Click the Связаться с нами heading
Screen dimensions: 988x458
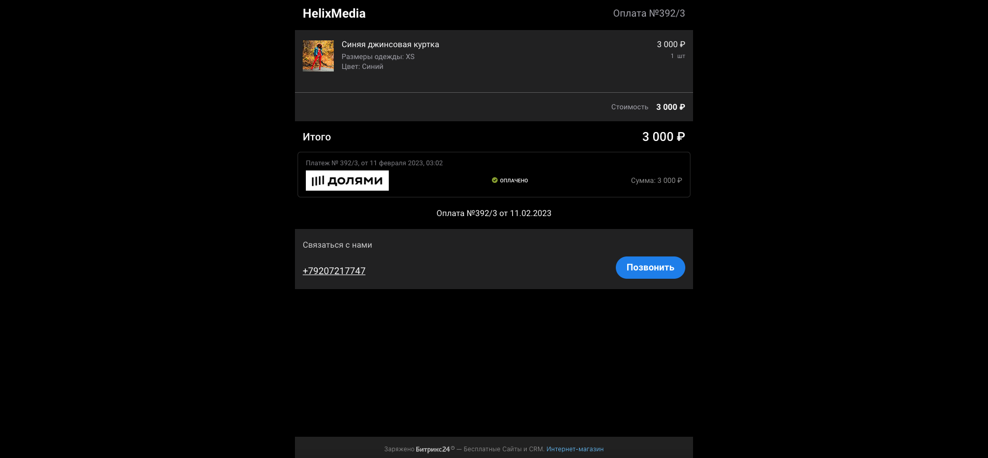click(337, 245)
